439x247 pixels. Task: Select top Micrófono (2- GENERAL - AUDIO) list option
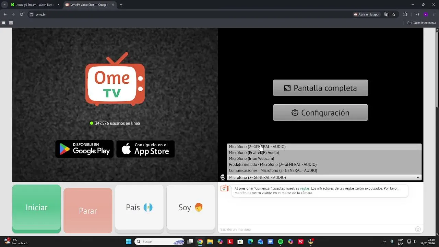pos(324,146)
